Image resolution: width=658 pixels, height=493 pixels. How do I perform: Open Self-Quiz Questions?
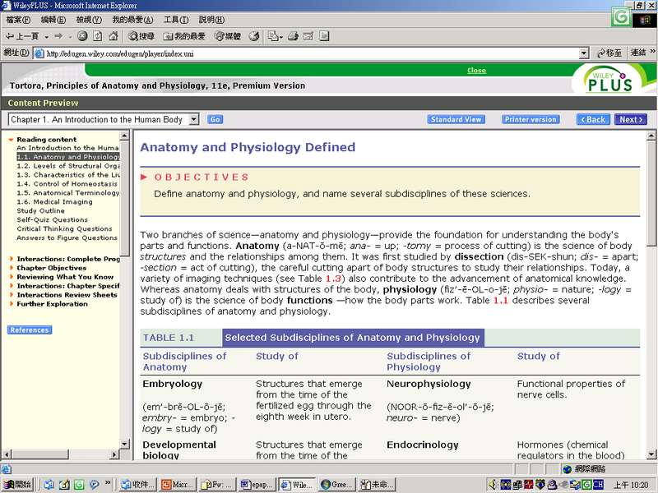(x=52, y=219)
